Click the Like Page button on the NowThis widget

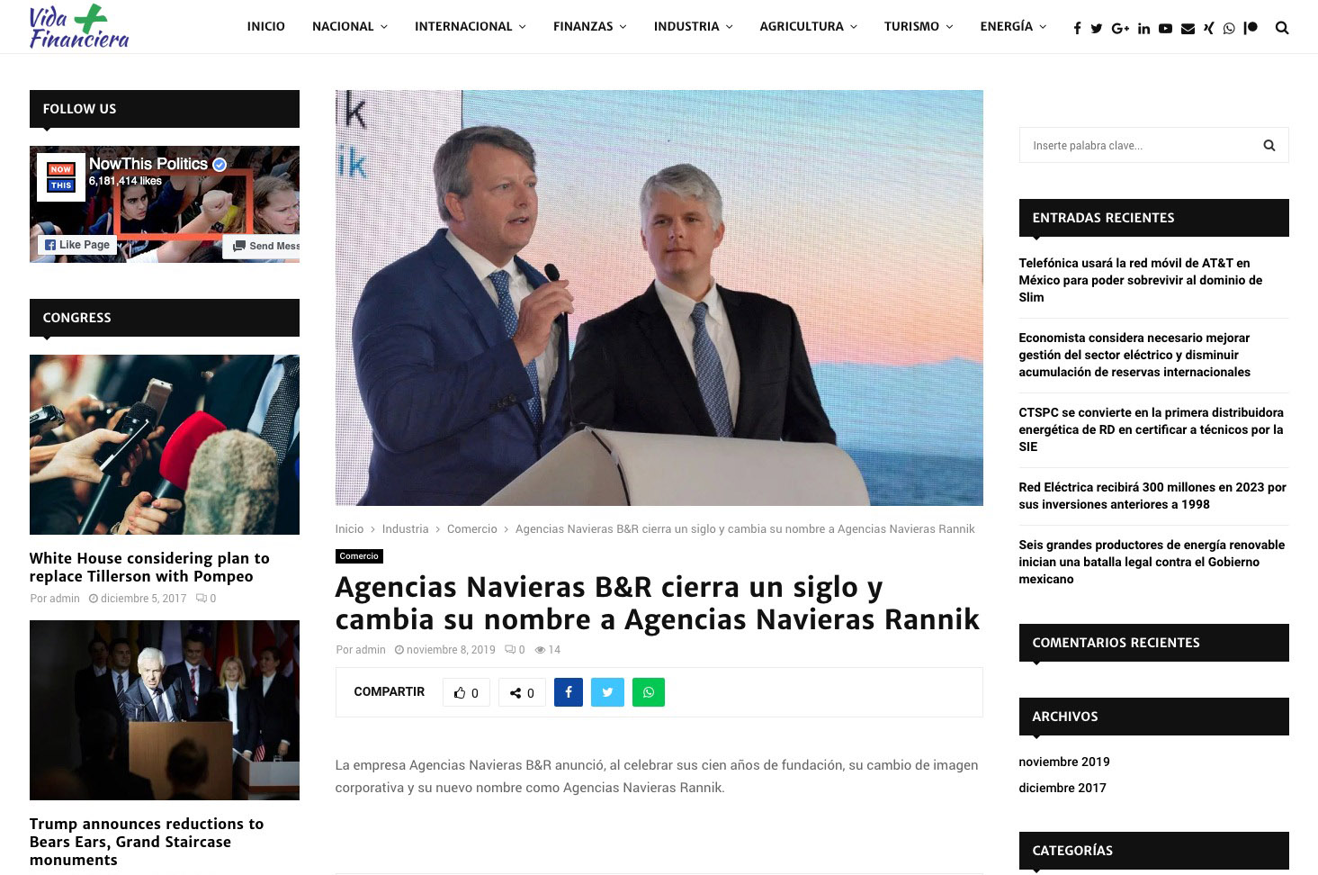(x=78, y=245)
